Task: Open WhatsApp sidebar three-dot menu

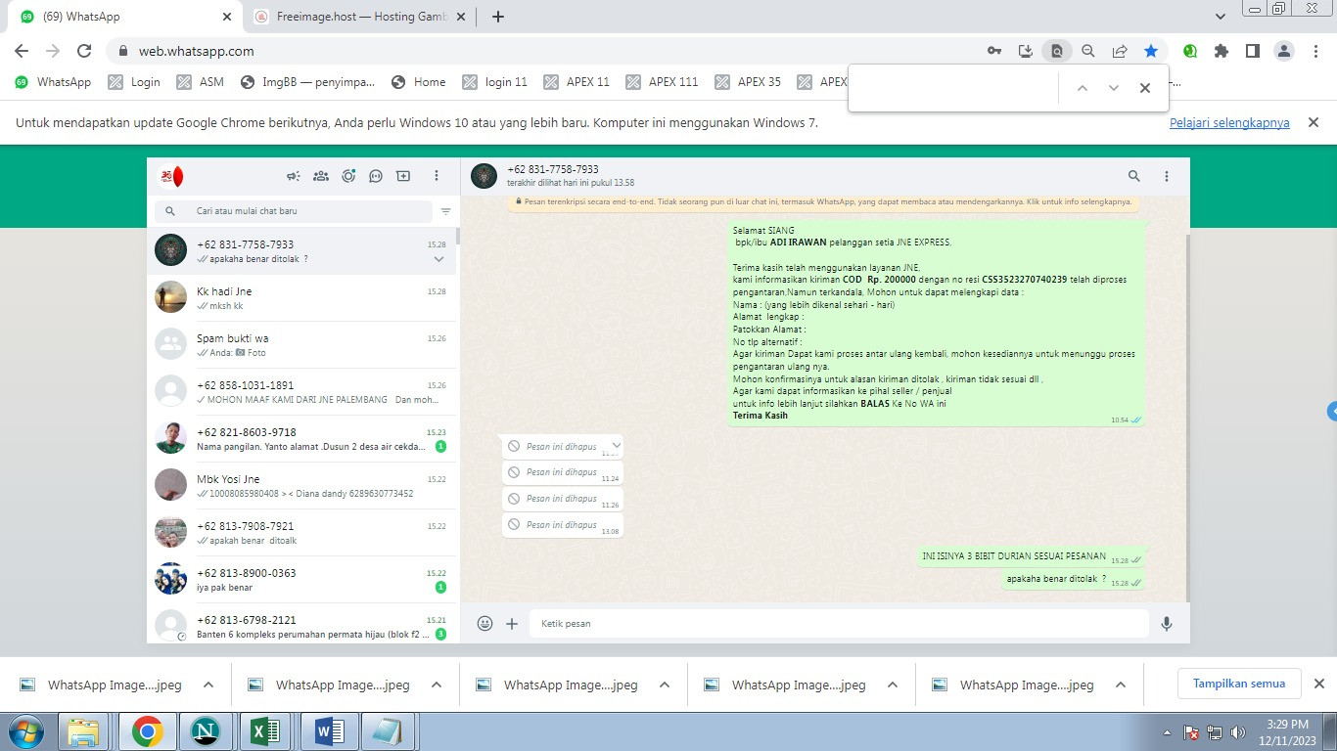Action: pyautogui.click(x=437, y=176)
